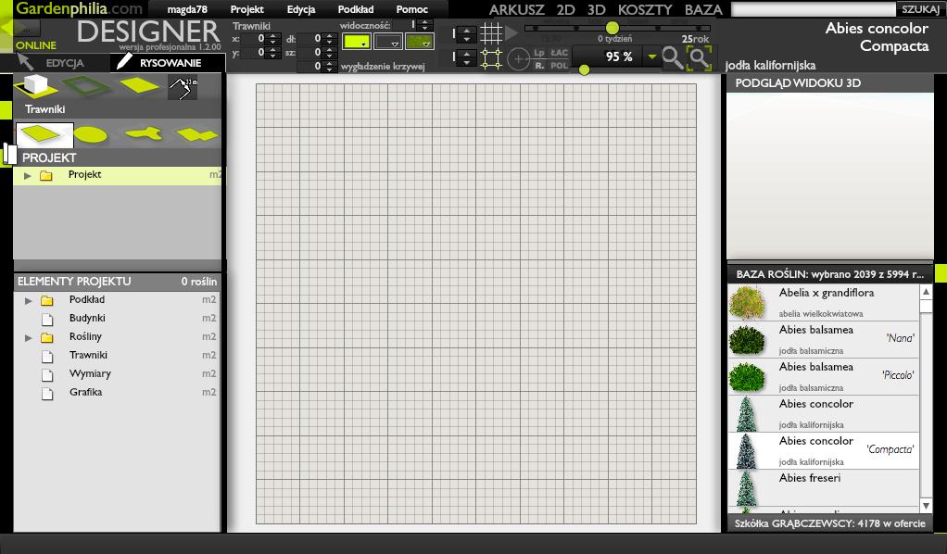The width and height of the screenshot is (947, 554).
Task: Click the Budynki layer page icon
Action: click(47, 319)
